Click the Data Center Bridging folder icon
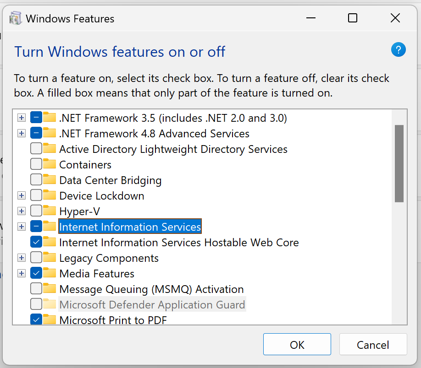The height and width of the screenshot is (368, 421). [x=49, y=179]
